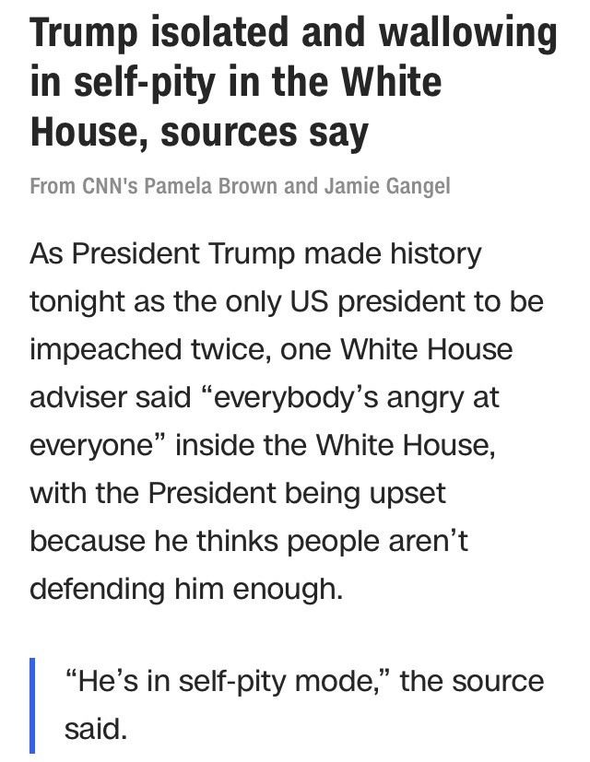Click the headline about Trump isolated
The image size is (590, 762).
click(293, 84)
